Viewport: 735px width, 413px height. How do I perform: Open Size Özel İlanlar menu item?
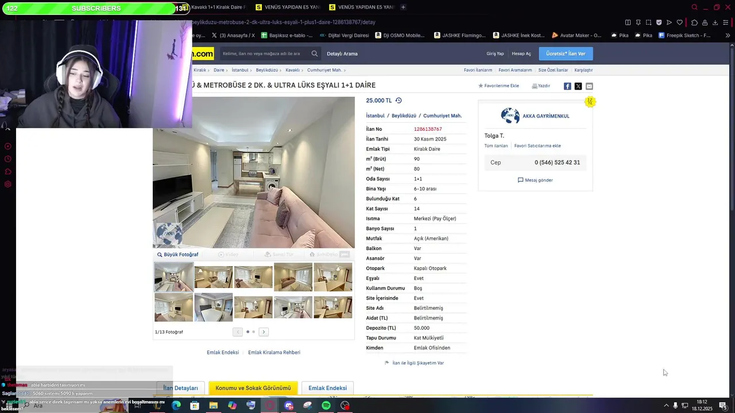(x=553, y=70)
